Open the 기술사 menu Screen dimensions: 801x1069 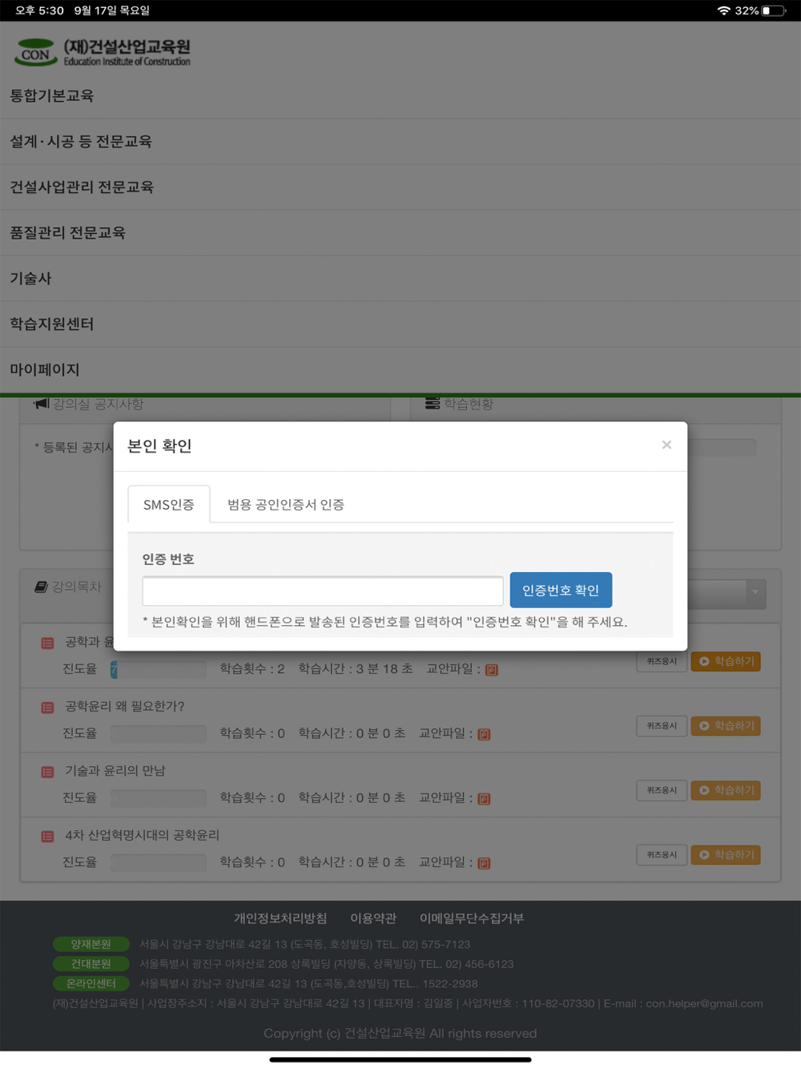coord(30,279)
